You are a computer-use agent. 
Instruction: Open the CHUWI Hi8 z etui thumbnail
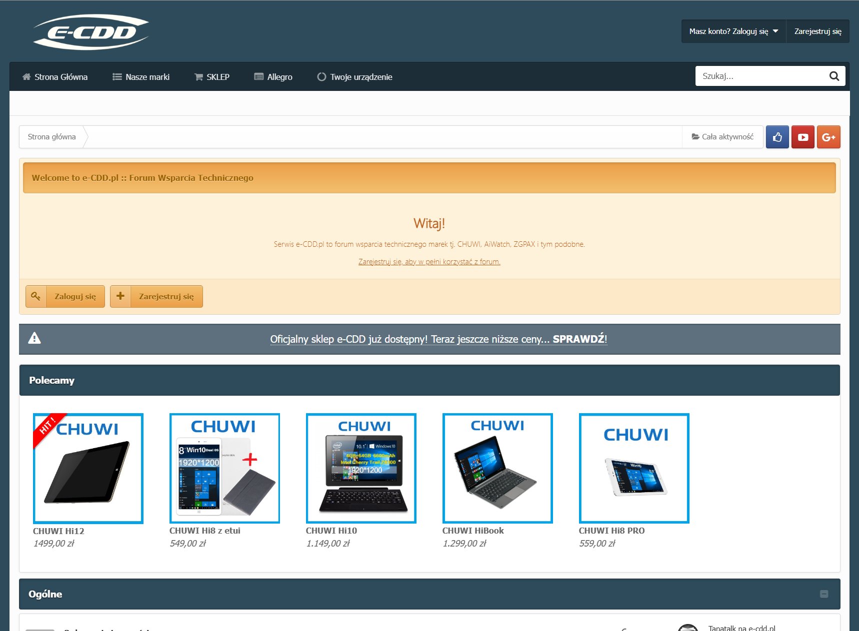click(224, 468)
